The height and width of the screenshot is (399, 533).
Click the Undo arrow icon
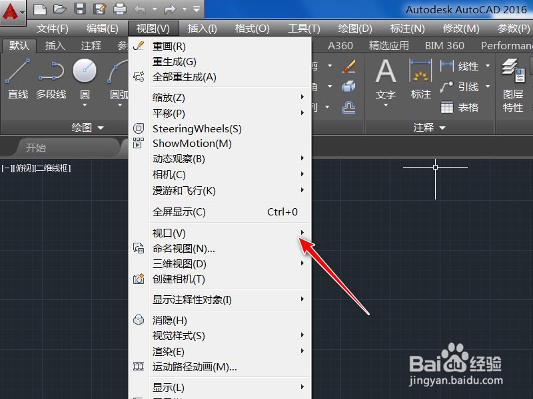click(140, 9)
